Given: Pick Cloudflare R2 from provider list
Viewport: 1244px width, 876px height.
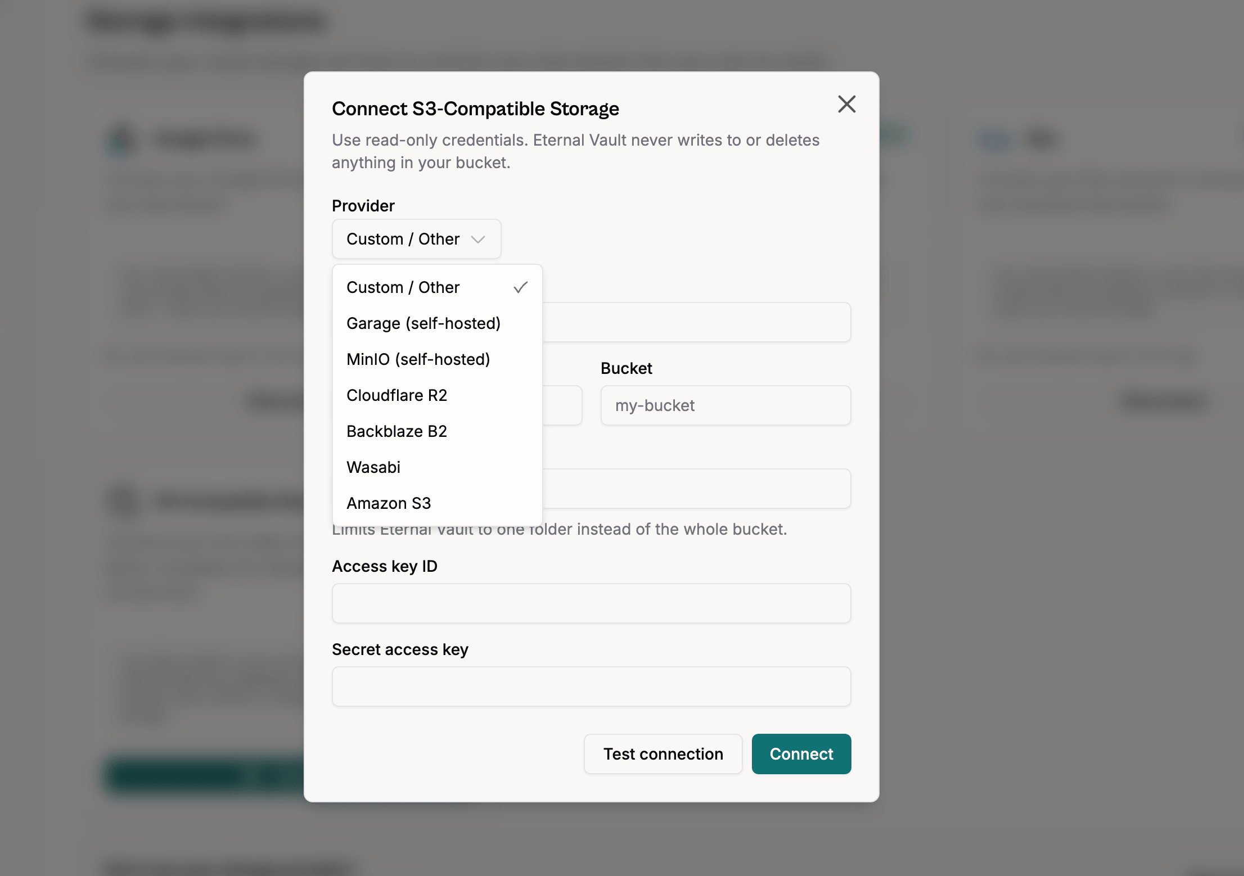Looking at the screenshot, I should 437,395.
